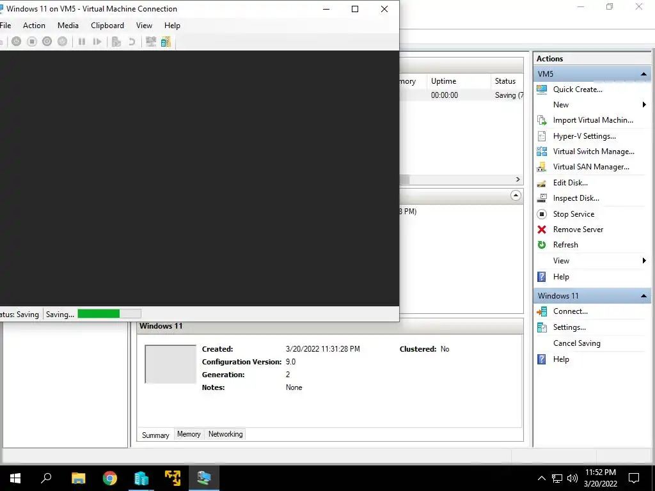Viewport: 655px width, 491px height.
Task: Click the Enhanced Session toolbar icon
Action: [151, 42]
